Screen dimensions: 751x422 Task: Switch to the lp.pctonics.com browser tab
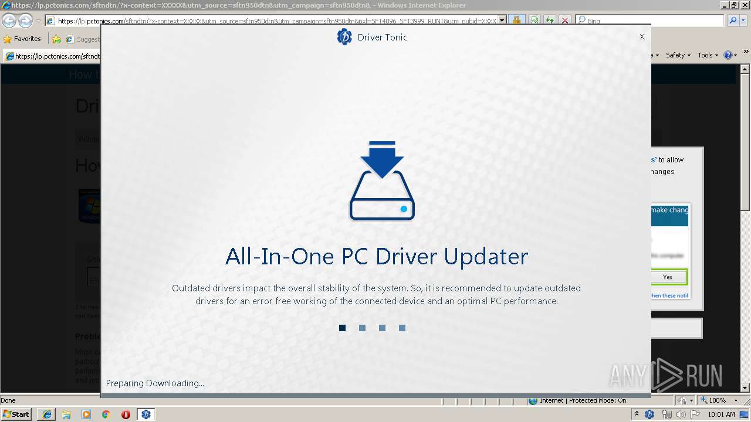[53, 56]
